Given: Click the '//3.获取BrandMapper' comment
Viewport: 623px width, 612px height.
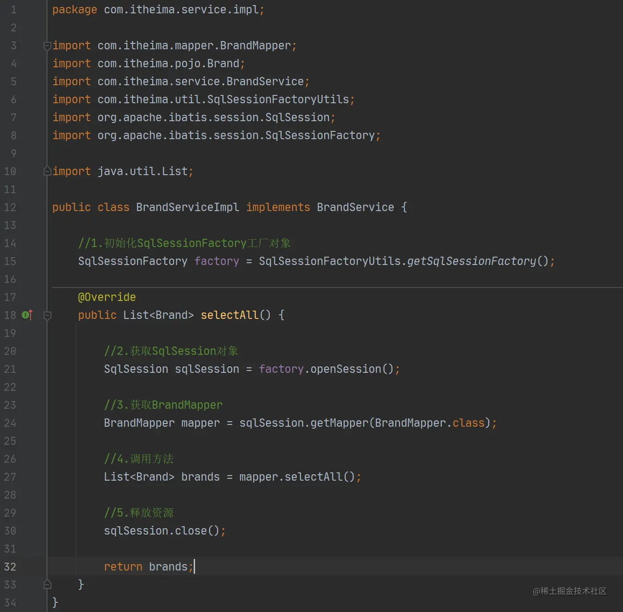Looking at the screenshot, I should click(163, 405).
